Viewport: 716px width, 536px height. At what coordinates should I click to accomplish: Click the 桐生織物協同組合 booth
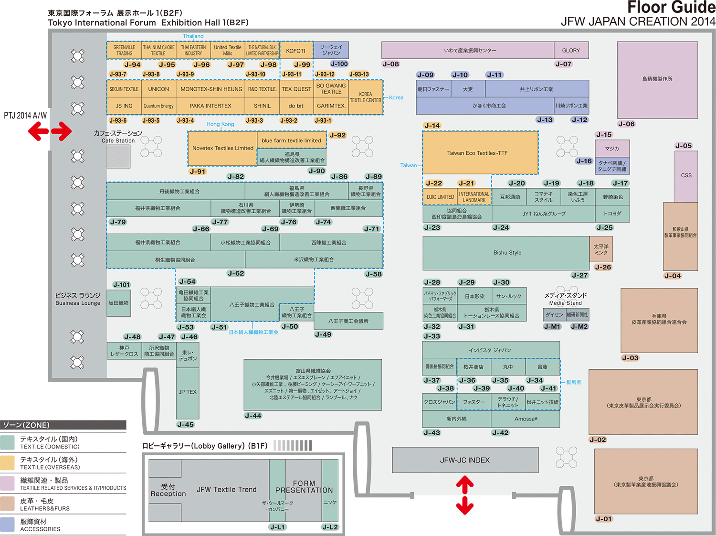tap(176, 259)
